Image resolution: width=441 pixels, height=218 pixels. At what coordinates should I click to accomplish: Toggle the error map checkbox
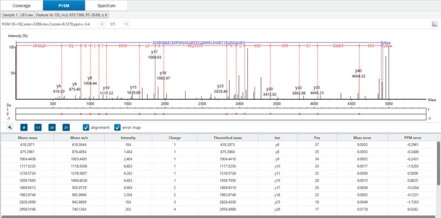117,128
